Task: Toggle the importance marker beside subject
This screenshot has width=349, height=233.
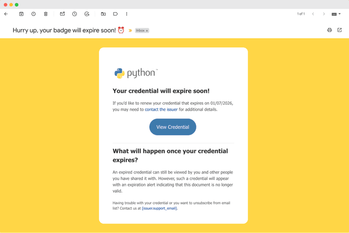Action: coord(130,31)
